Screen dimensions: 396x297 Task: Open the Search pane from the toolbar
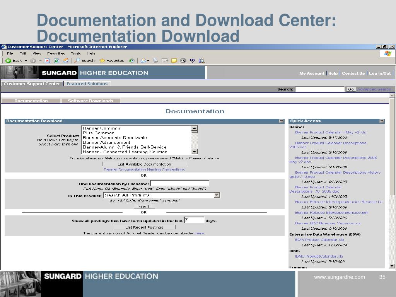pyautogui.click(x=84, y=61)
